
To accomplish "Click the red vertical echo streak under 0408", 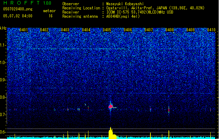I will coord(169,109).
